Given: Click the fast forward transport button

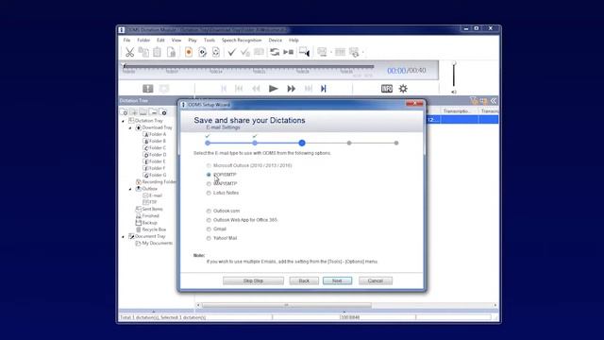Looking at the screenshot, I should point(292,89).
